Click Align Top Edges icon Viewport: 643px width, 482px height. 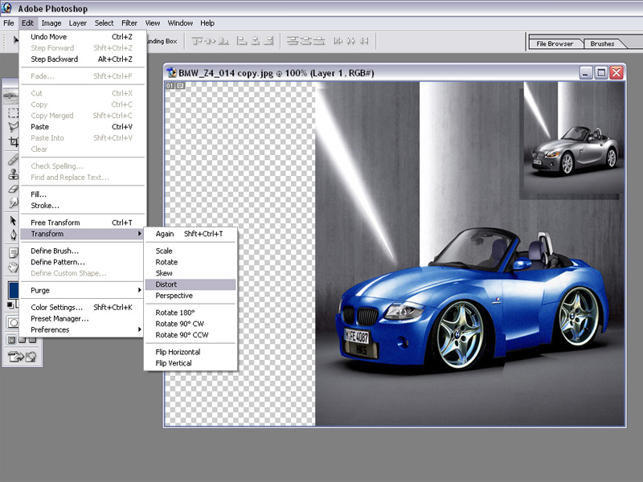click(198, 41)
